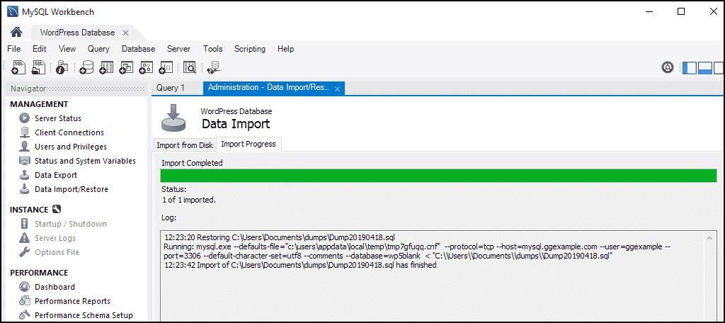Close the WordPress Database connection tab
725x323 pixels.
(125, 33)
